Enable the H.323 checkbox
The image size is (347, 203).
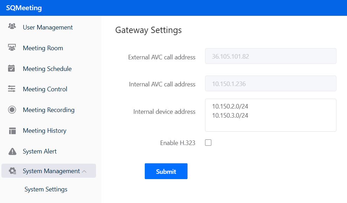pos(208,143)
